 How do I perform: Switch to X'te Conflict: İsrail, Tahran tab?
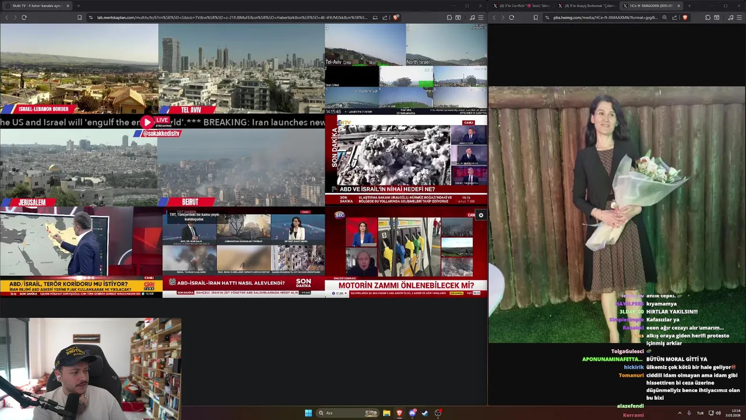tap(521, 6)
